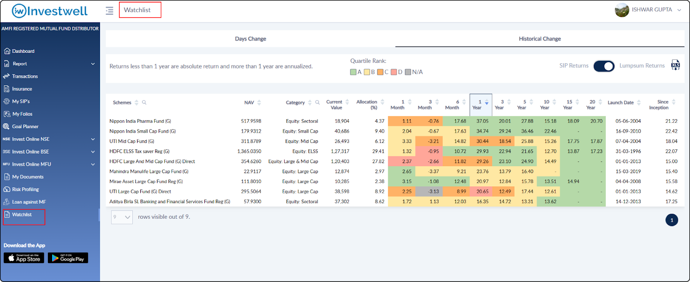Expand the Report submenu chevron
This screenshot has width=690, height=282.
(x=93, y=64)
